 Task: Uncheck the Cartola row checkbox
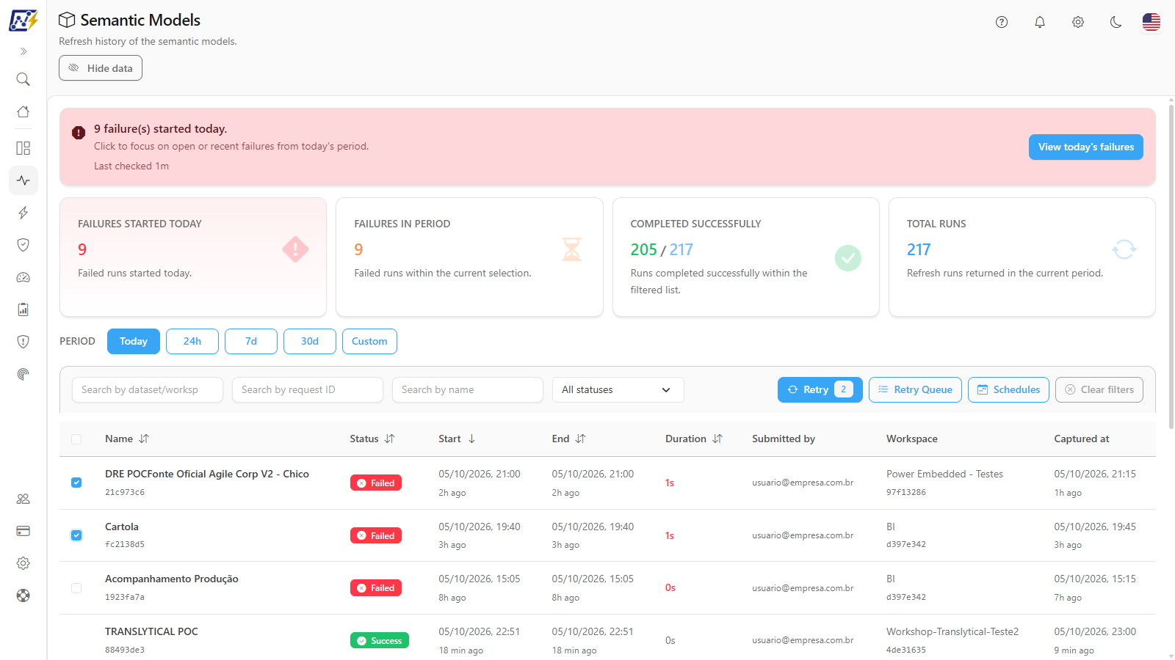(76, 535)
